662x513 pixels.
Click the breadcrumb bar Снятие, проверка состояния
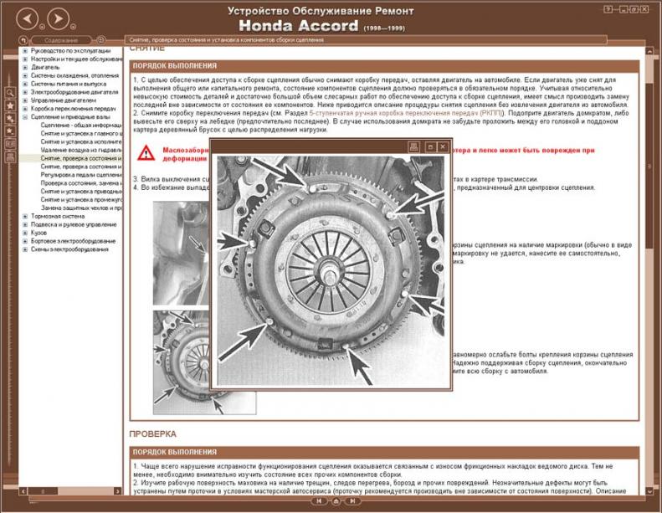tap(366, 40)
